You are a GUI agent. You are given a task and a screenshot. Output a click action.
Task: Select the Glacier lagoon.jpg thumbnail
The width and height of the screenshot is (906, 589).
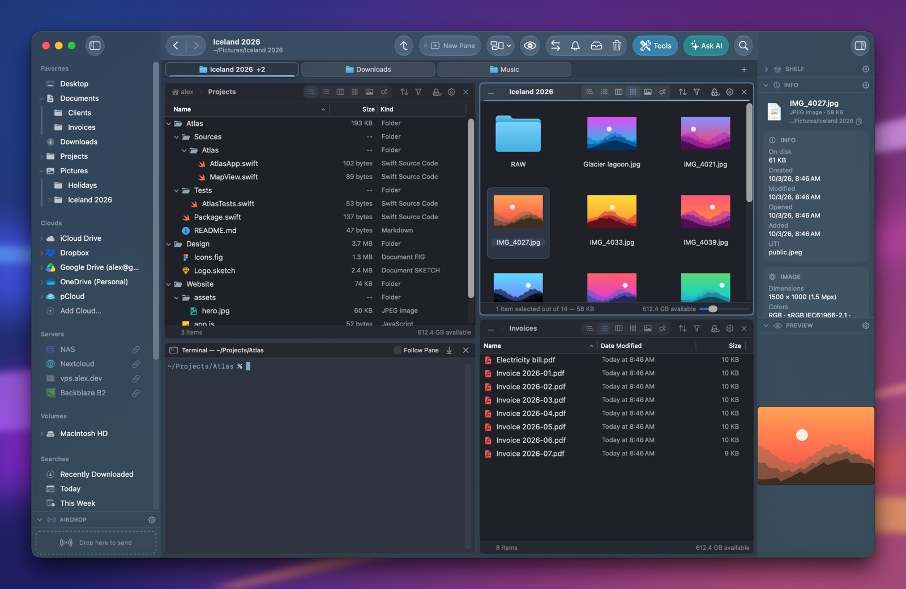612,134
